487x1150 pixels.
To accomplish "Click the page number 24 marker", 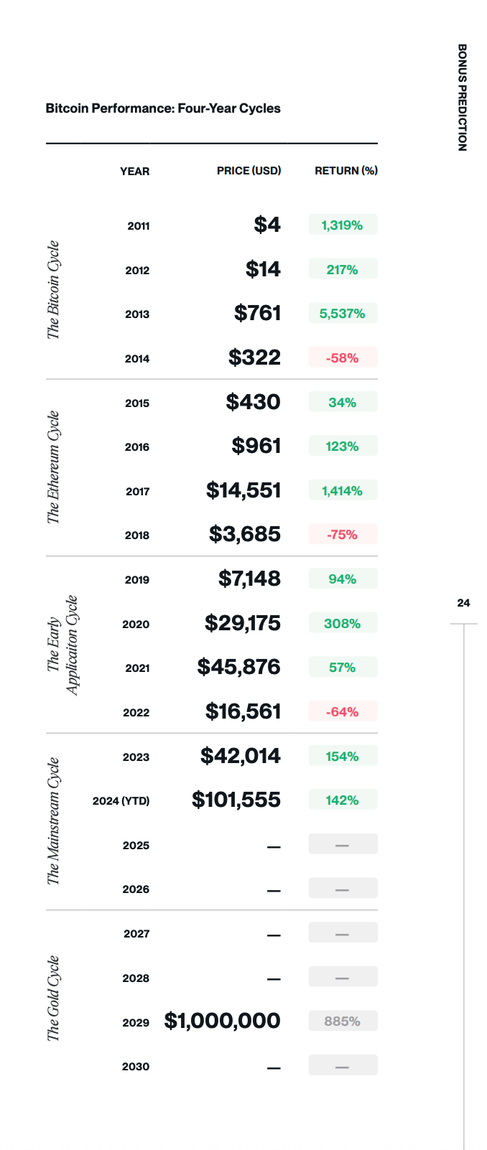I will point(463,603).
